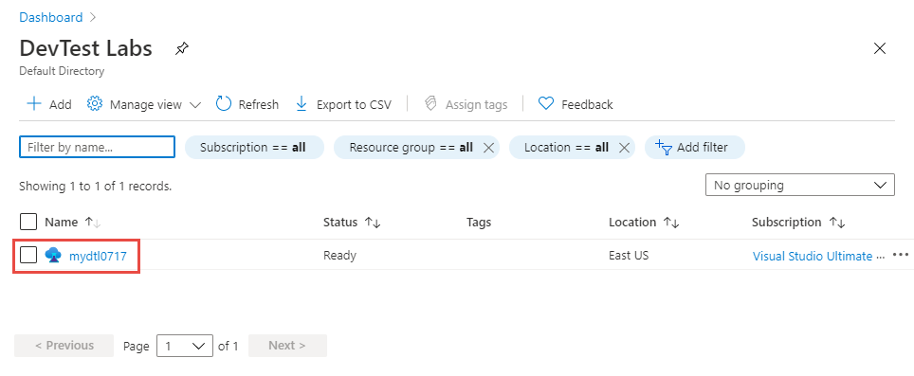The image size is (914, 376).
Task: Sort by the Status column header
Action: point(352,223)
